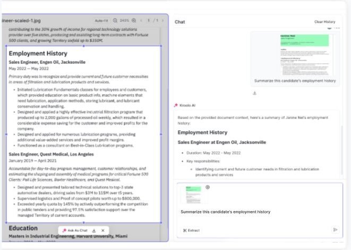The image size is (351, 250).
Task: Click the 243% zoom level value
Action: [124, 20]
